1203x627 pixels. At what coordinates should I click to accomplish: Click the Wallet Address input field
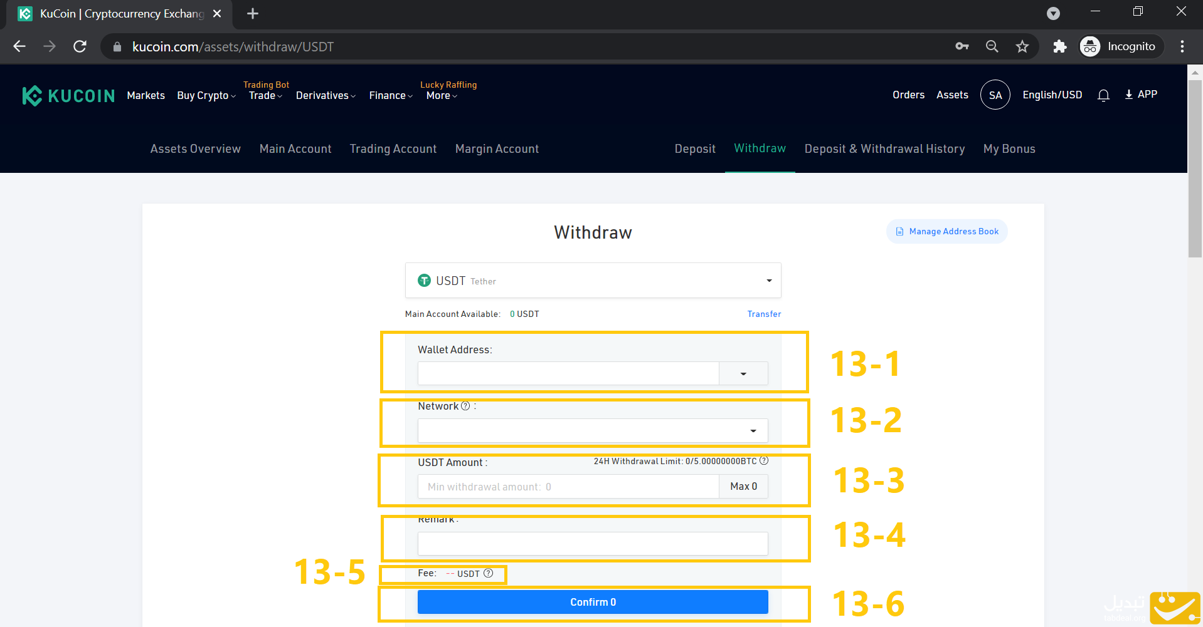[x=568, y=373]
